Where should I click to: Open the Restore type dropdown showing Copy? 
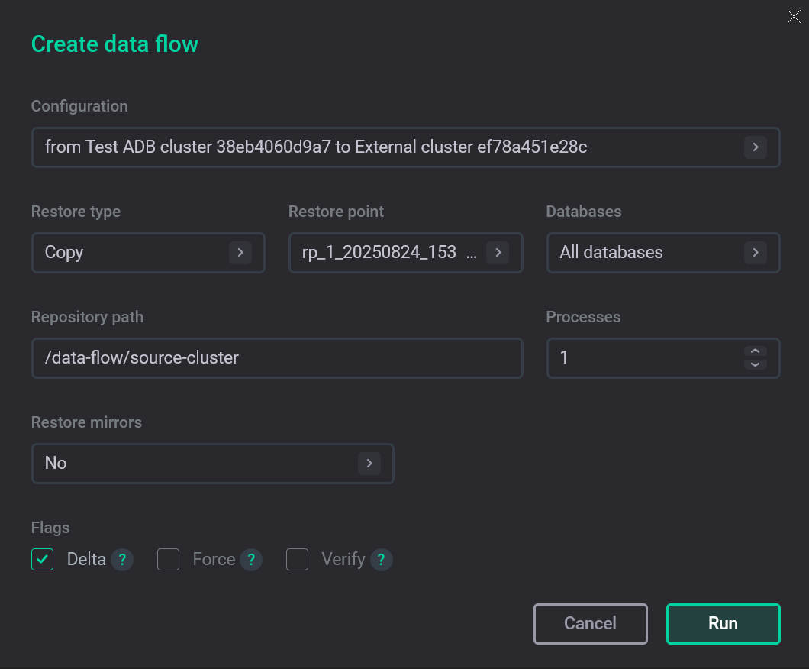click(148, 252)
